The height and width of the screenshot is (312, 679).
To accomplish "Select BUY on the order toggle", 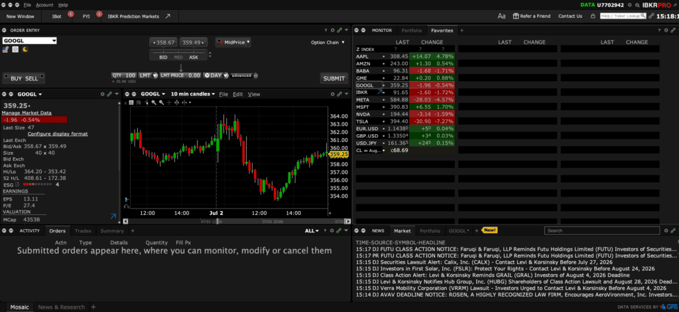I will [x=17, y=78].
